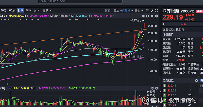Select the paintbrush drawing tool
The width and height of the screenshot is (203, 107).
[152, 11]
